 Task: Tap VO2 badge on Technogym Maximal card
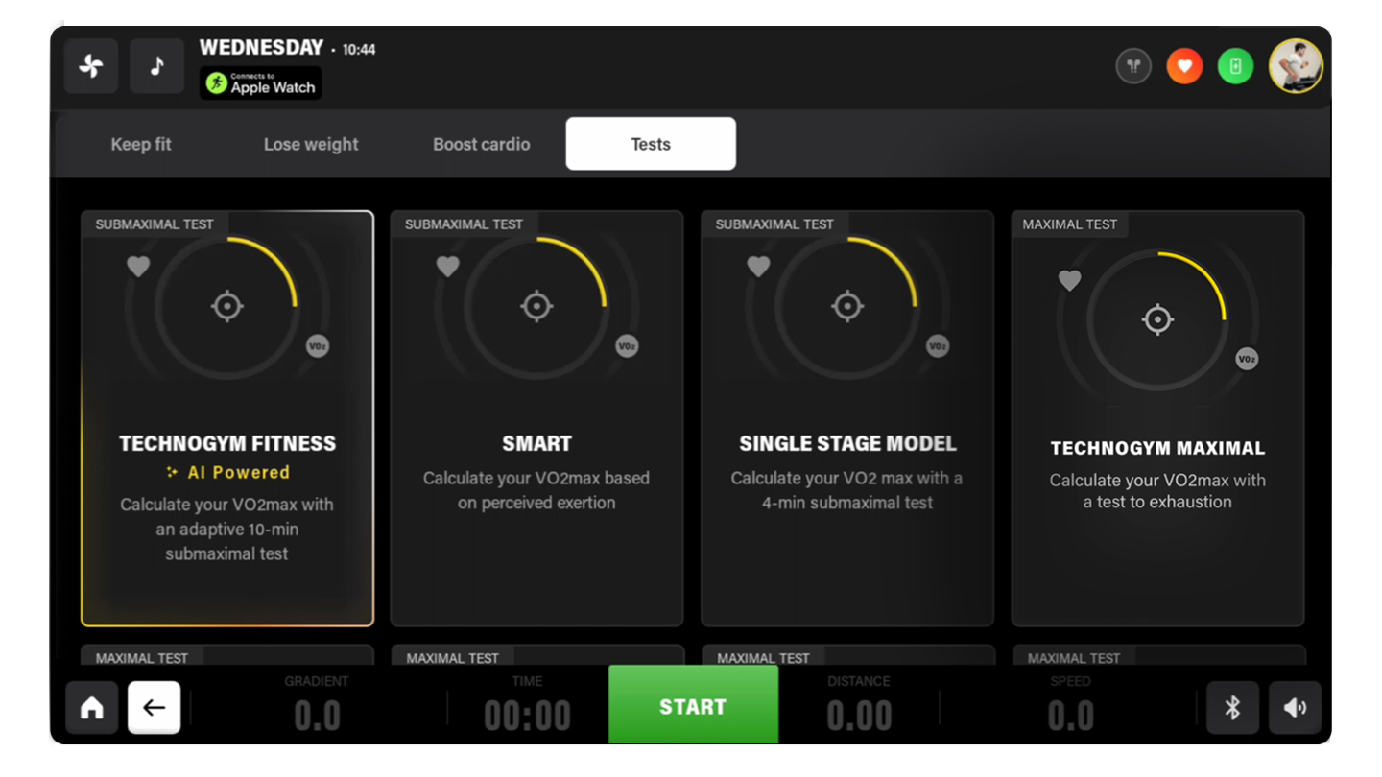pos(1247,360)
